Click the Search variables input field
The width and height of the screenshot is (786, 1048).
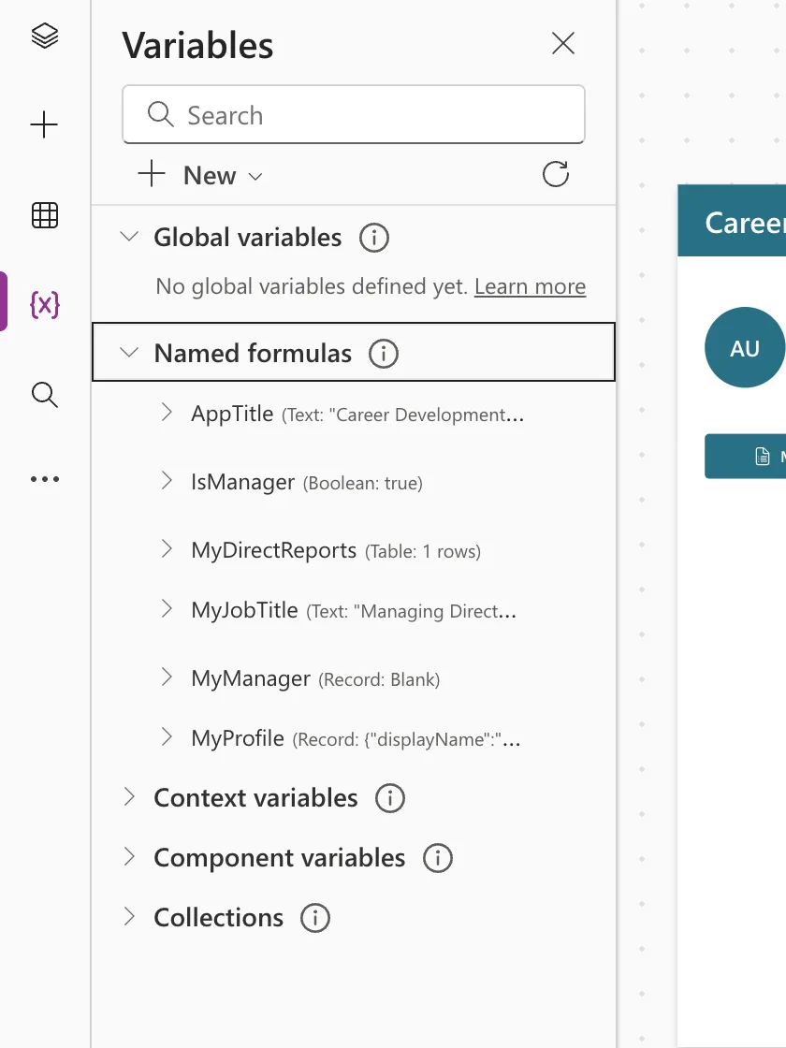[354, 114]
